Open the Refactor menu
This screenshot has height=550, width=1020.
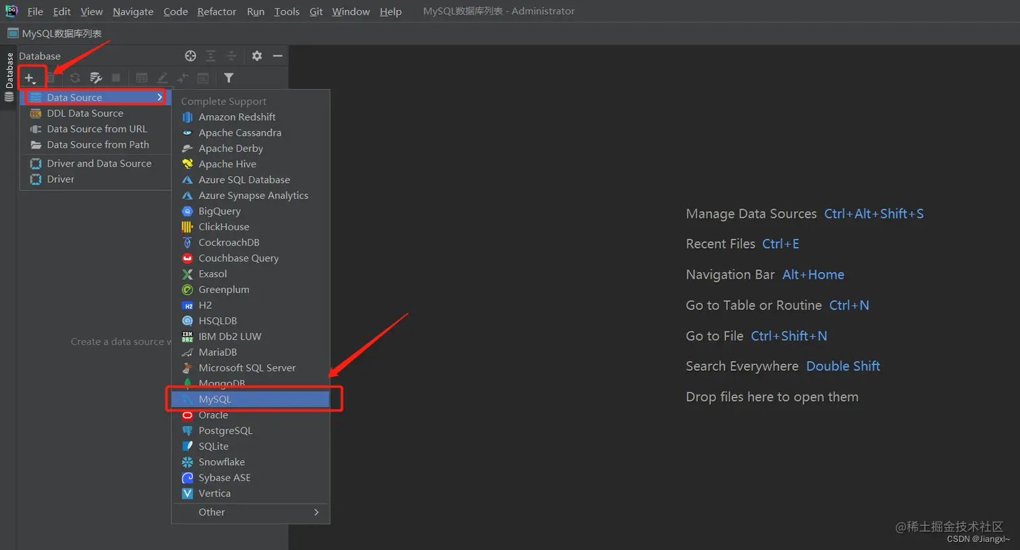[x=217, y=11]
